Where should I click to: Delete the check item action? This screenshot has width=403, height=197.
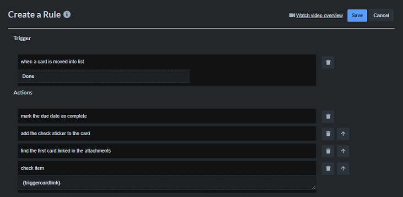pyautogui.click(x=328, y=169)
